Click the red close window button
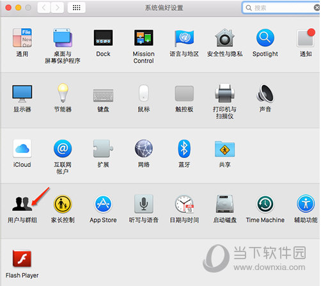This screenshot has width=321, height=286. [8, 8]
